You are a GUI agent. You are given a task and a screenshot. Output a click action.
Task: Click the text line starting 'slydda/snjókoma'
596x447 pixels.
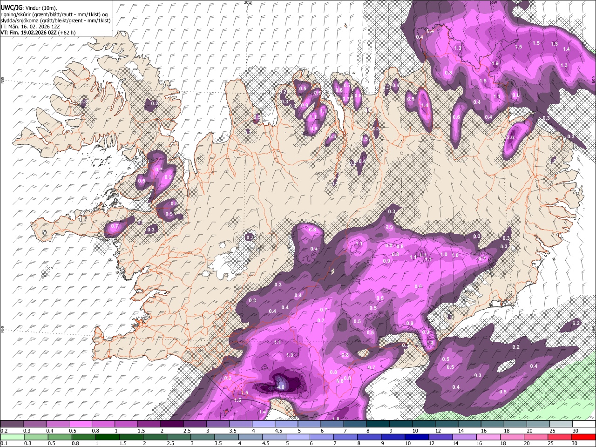coord(55,20)
